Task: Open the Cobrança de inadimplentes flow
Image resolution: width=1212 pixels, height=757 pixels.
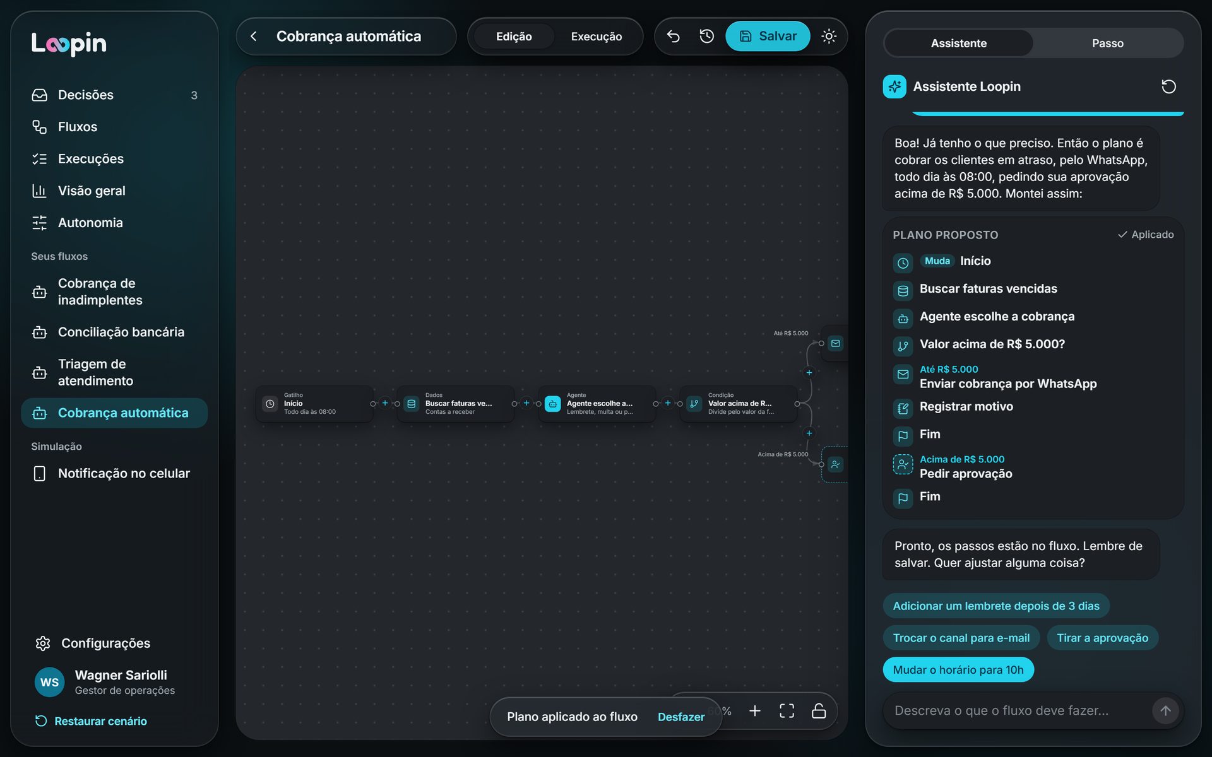Action: [x=114, y=291]
